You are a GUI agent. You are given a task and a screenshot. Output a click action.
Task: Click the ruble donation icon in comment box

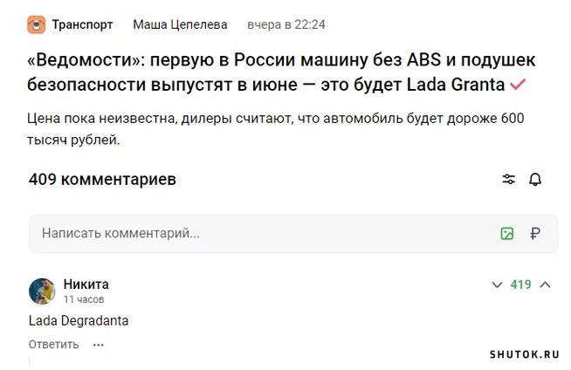tap(535, 233)
